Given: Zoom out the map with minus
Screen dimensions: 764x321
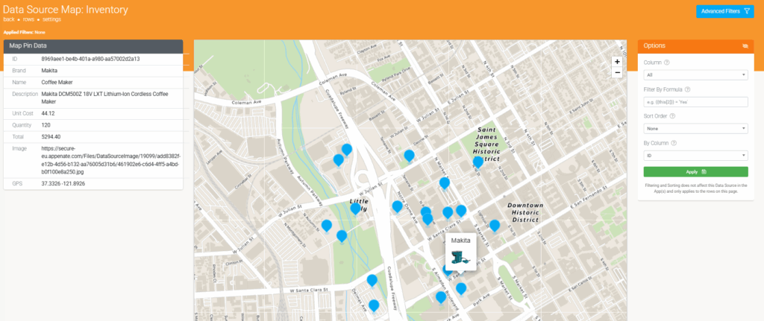Looking at the screenshot, I should pyautogui.click(x=617, y=72).
